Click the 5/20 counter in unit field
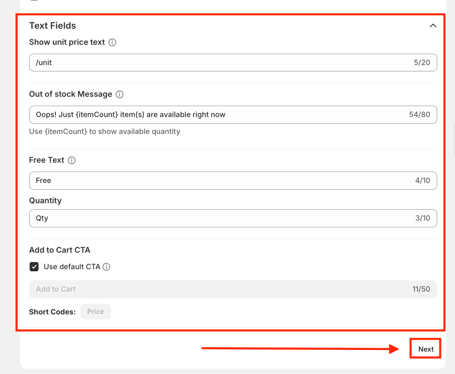The width and height of the screenshot is (455, 374). coord(422,63)
